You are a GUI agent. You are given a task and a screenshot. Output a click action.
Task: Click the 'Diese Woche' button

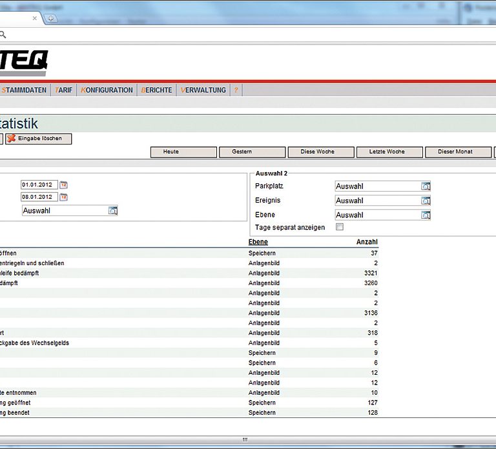[321, 152]
